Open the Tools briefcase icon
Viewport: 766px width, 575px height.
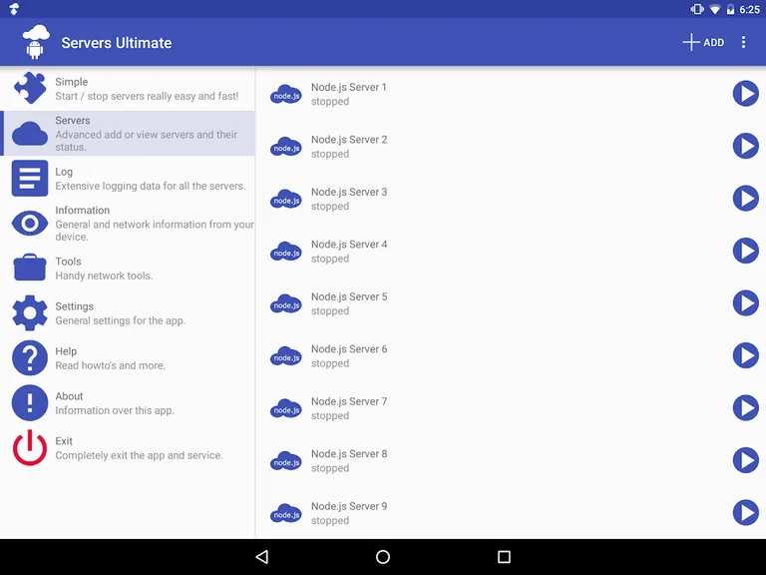coord(30,268)
